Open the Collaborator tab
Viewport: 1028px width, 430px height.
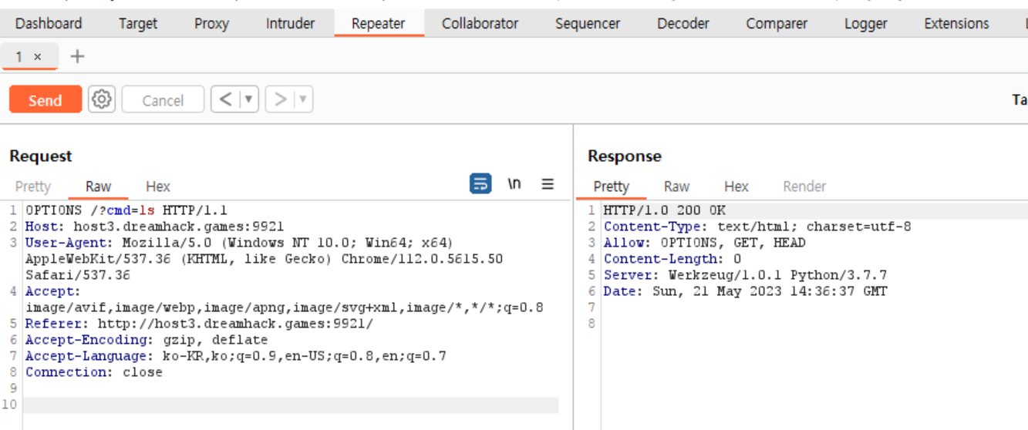pyautogui.click(x=480, y=23)
